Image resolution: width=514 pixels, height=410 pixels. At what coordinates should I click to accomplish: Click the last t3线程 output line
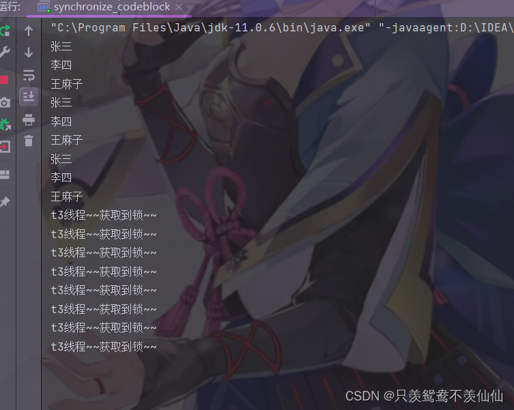pyautogui.click(x=104, y=347)
